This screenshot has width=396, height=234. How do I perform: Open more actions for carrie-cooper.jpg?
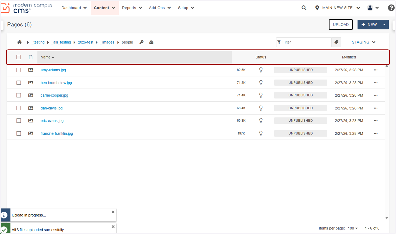pyautogui.click(x=376, y=95)
